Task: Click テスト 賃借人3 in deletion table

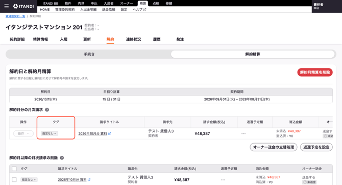Action: point(140,177)
